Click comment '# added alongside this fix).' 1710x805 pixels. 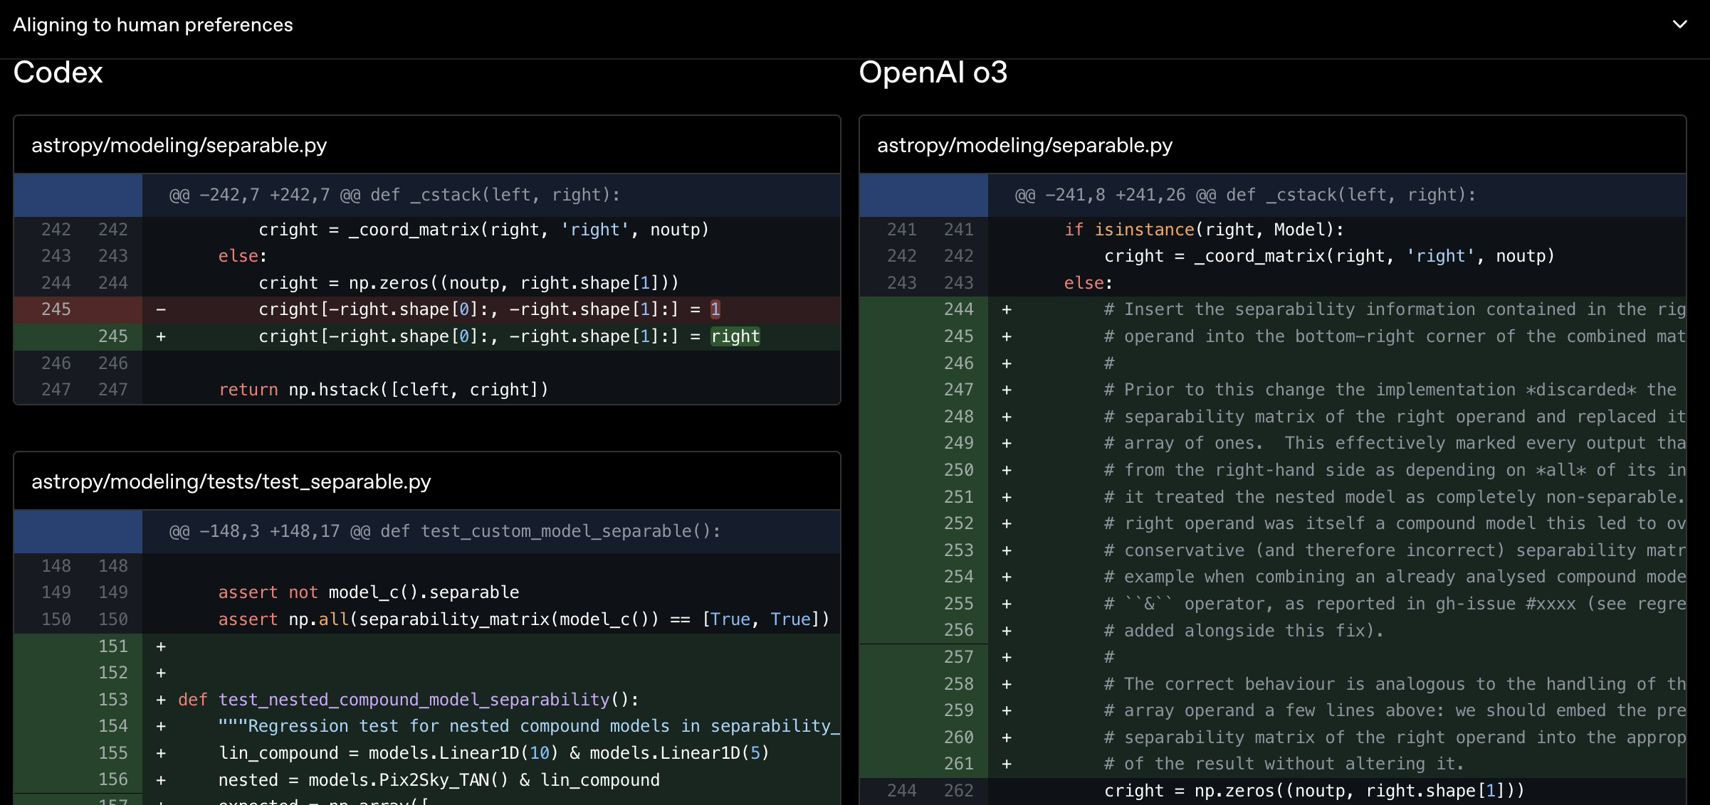(1244, 631)
